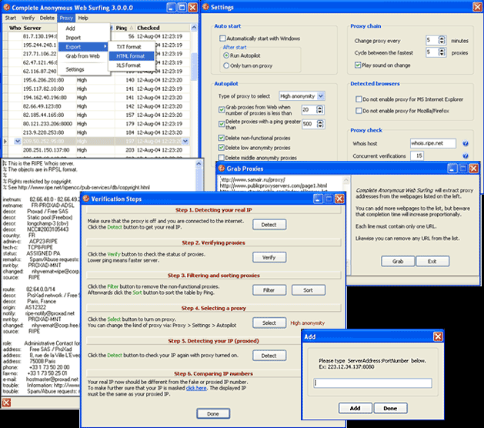Choose Import from the Proxy menu

tap(73, 38)
